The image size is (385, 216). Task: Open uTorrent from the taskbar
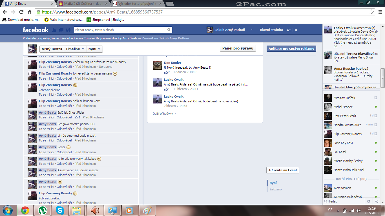tap(43, 210)
